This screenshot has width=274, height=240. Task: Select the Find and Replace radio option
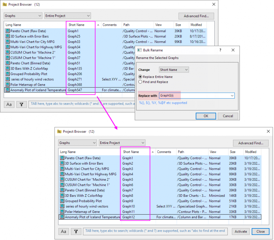(x=140, y=82)
